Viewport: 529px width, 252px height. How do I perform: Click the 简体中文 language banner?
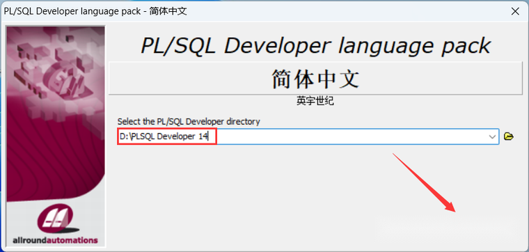[315, 79]
